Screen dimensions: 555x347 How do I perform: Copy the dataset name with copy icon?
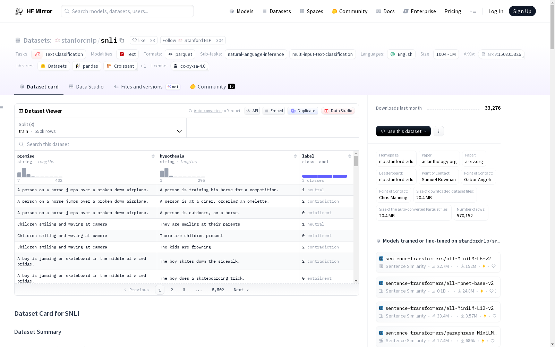(122, 40)
